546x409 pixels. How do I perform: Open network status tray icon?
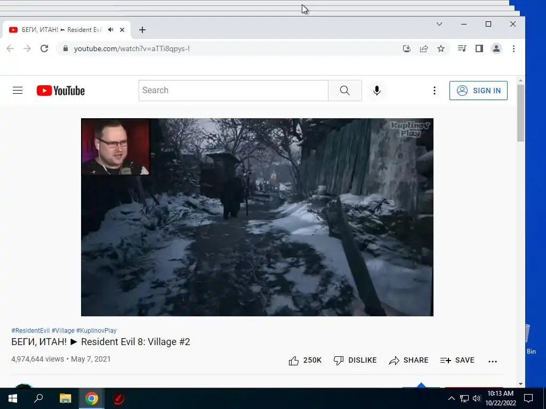point(464,398)
